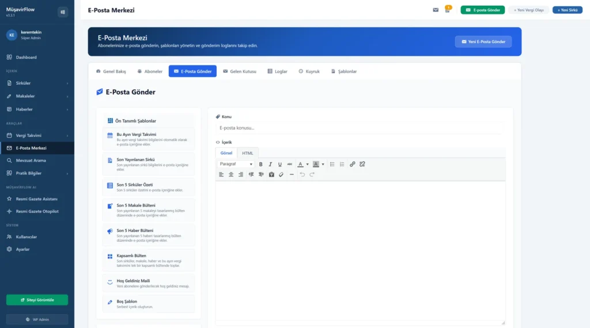Switch editor to the HTML tab

[x=248, y=153]
